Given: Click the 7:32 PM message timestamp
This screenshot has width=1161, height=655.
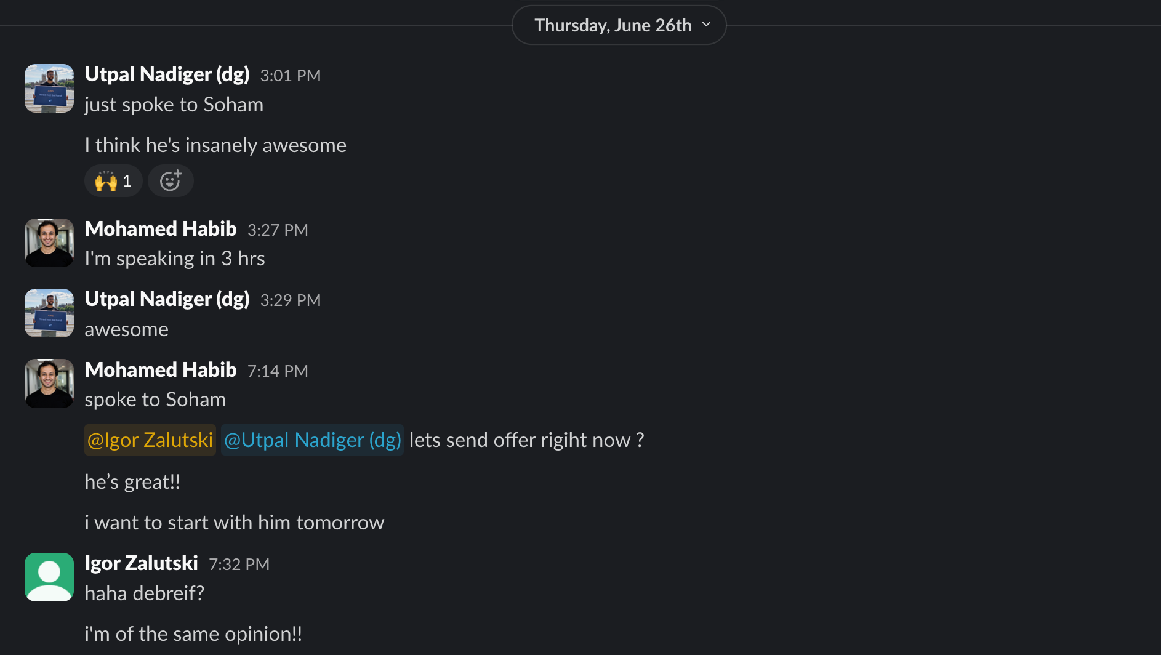Looking at the screenshot, I should 239,565.
